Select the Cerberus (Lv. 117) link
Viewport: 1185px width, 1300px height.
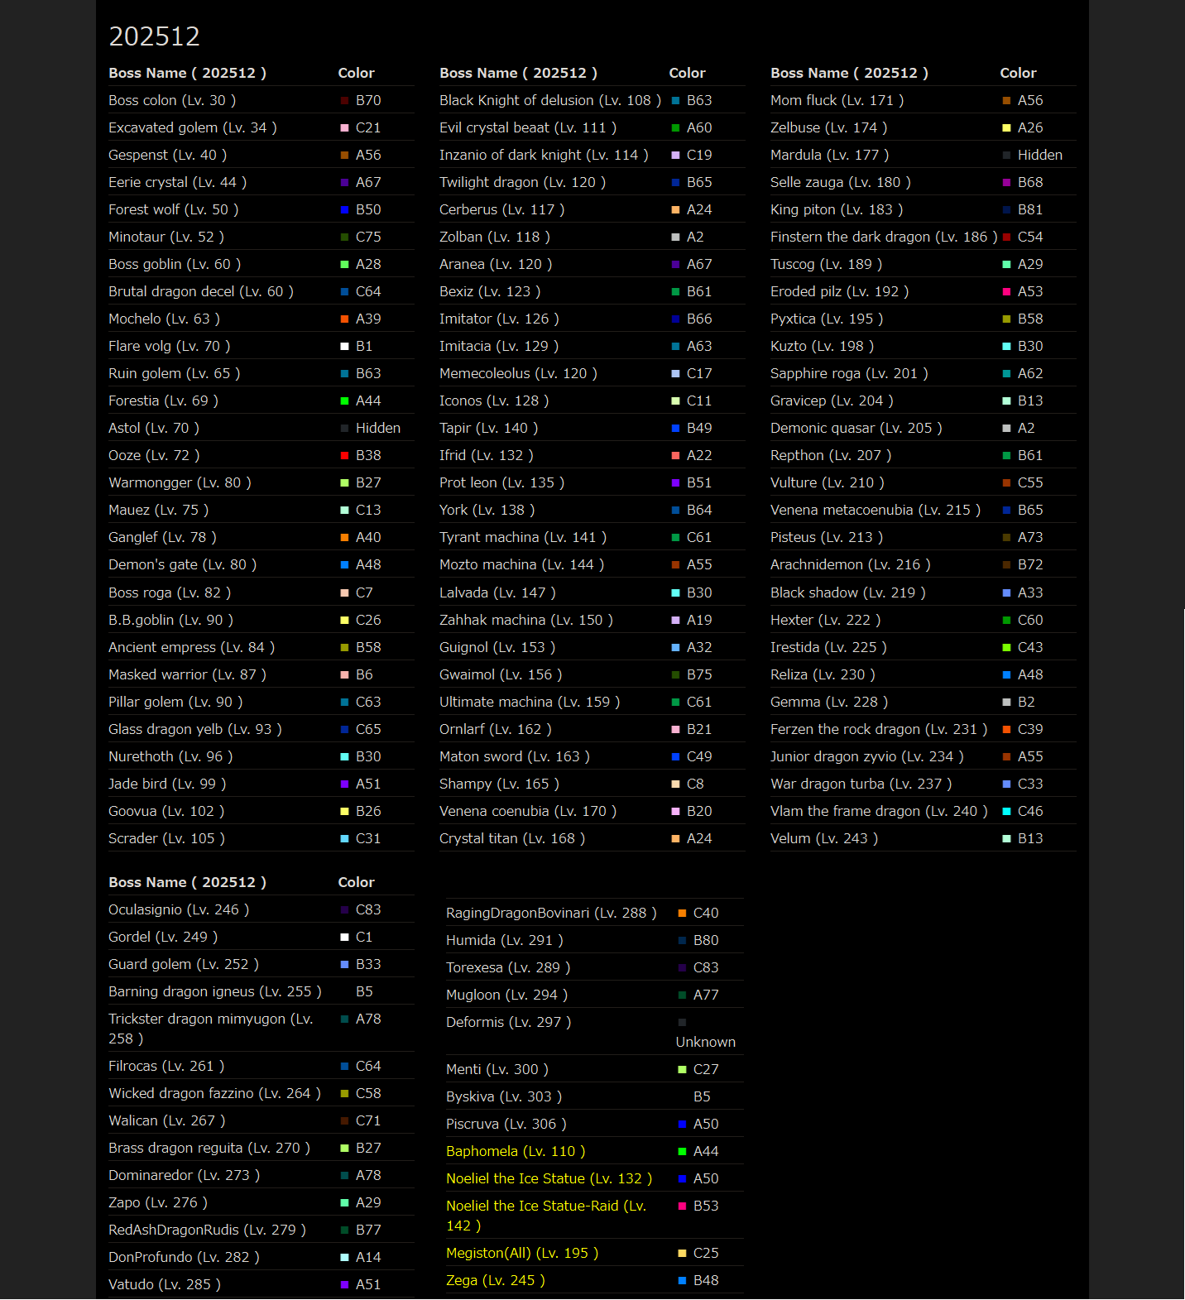(502, 209)
